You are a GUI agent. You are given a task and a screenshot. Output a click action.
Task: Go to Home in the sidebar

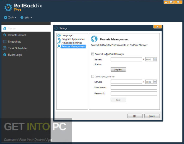coord(26,28)
